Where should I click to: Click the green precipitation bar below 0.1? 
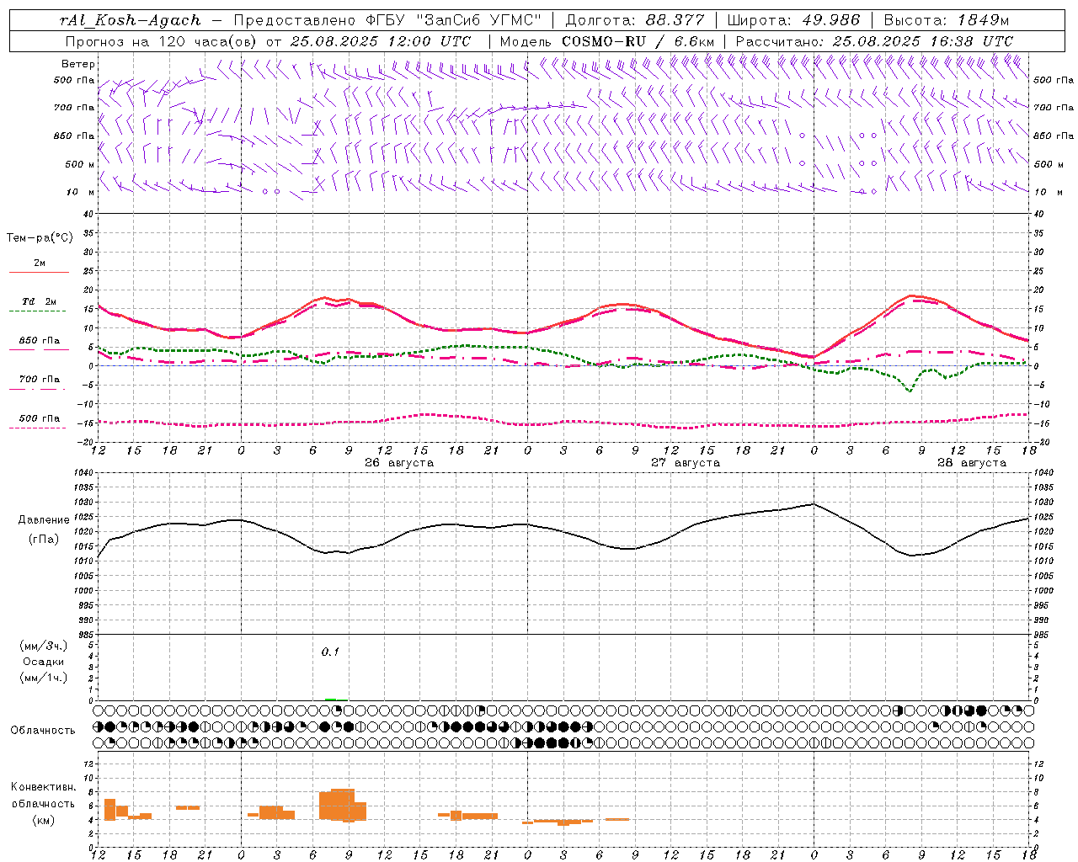331,699
